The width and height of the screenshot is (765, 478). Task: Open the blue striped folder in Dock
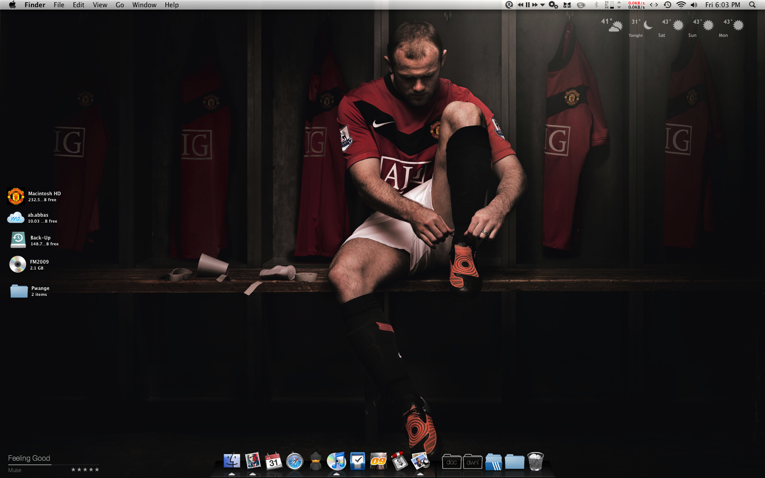[x=494, y=462]
